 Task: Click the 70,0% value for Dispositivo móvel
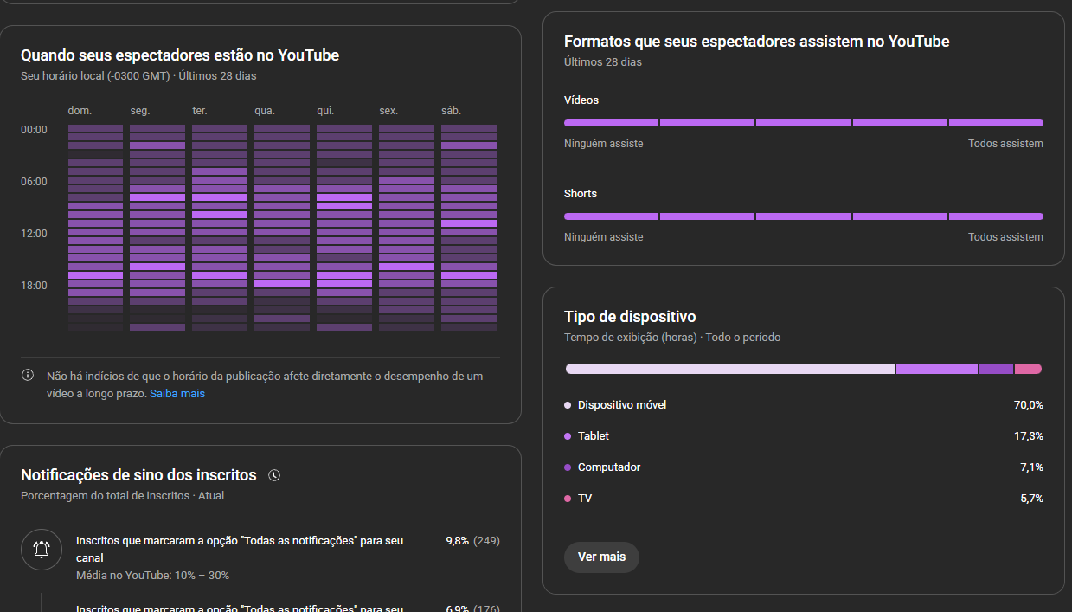(x=1028, y=405)
